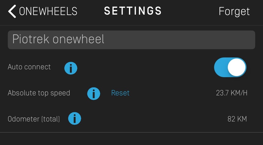The width and height of the screenshot is (263, 145).
Task: Click the blue track of Auto connect switch
Action: coord(221,67)
